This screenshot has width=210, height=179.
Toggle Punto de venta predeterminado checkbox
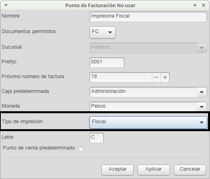pos(81,149)
